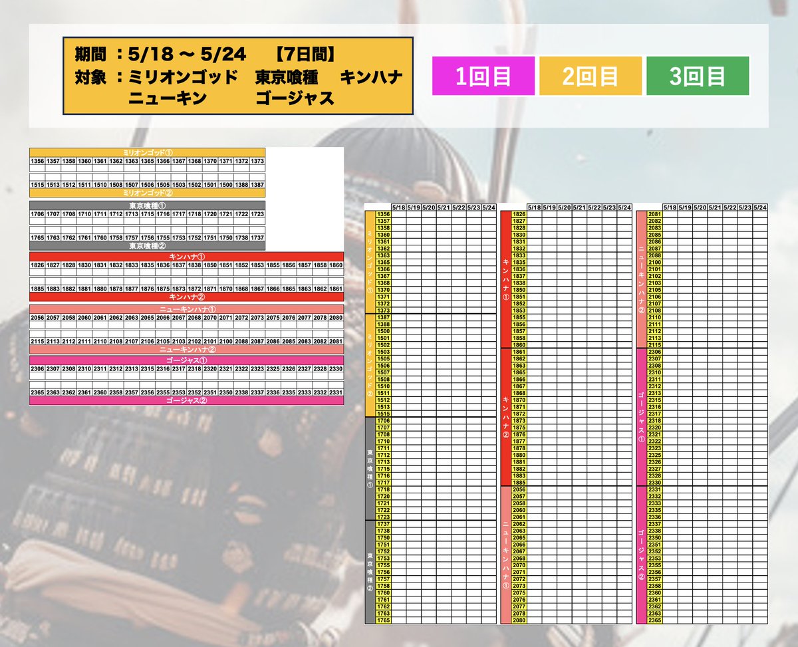The height and width of the screenshot is (647, 798).
Task: Click row label 2320 in the date grid
Action: (655, 428)
